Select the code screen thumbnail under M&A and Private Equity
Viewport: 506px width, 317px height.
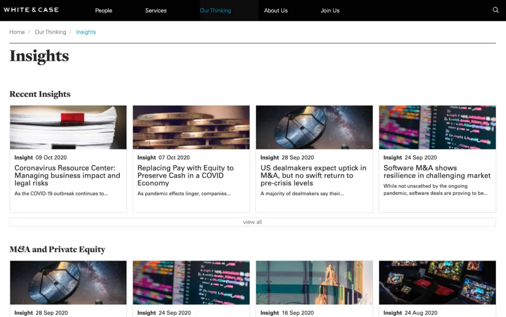[x=191, y=282]
